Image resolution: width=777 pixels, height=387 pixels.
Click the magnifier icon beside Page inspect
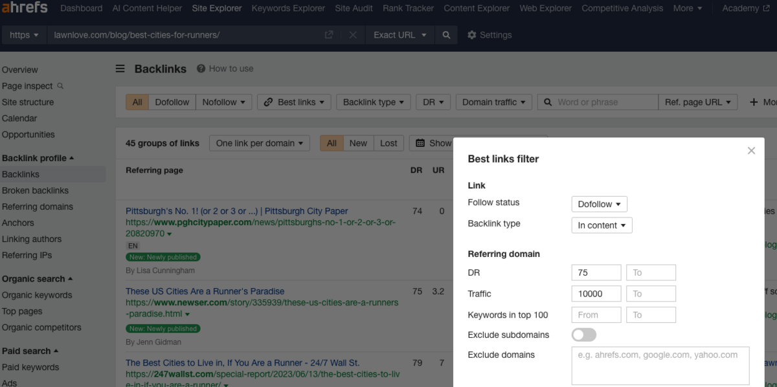click(59, 85)
